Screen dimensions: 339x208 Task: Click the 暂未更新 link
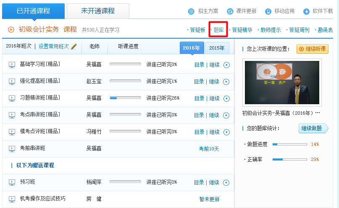[209, 199]
